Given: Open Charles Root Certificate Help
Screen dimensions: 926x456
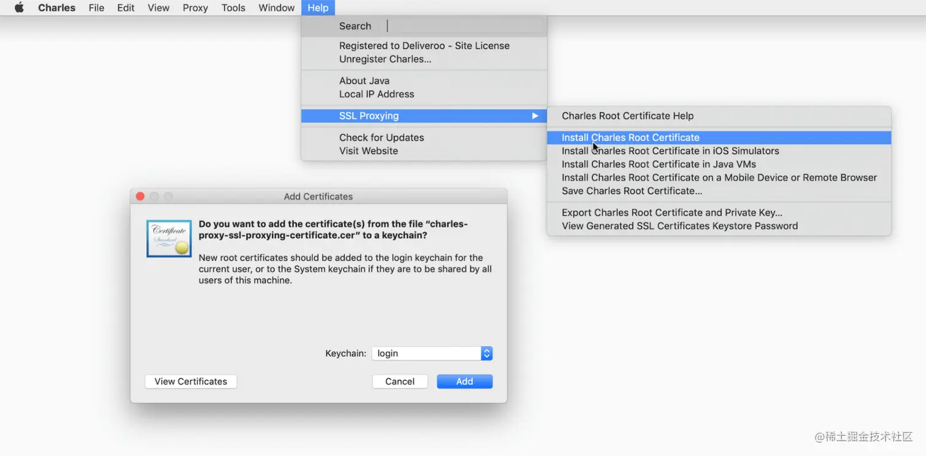Looking at the screenshot, I should pyautogui.click(x=719, y=116).
